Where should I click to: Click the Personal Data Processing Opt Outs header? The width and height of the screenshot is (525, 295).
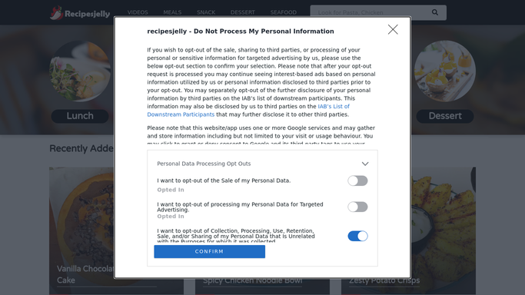point(204,164)
